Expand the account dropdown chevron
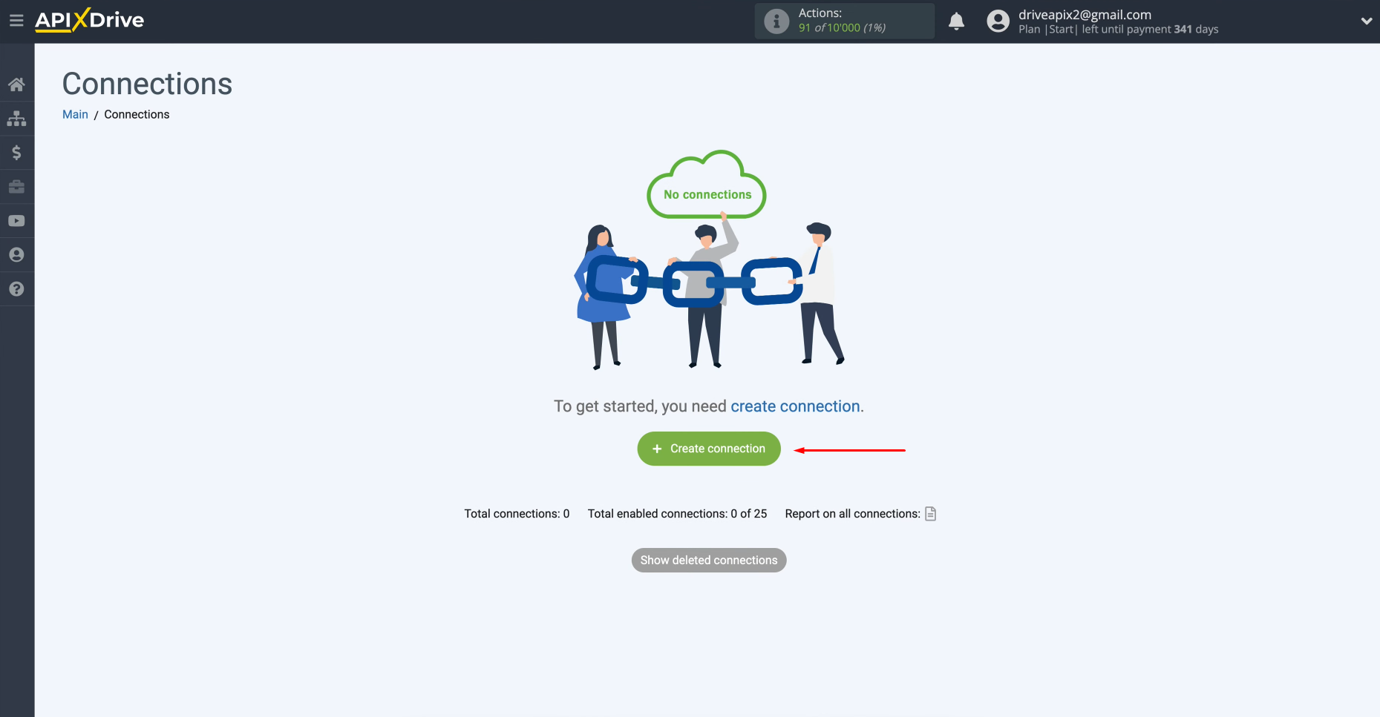This screenshot has height=717, width=1380. [x=1367, y=21]
